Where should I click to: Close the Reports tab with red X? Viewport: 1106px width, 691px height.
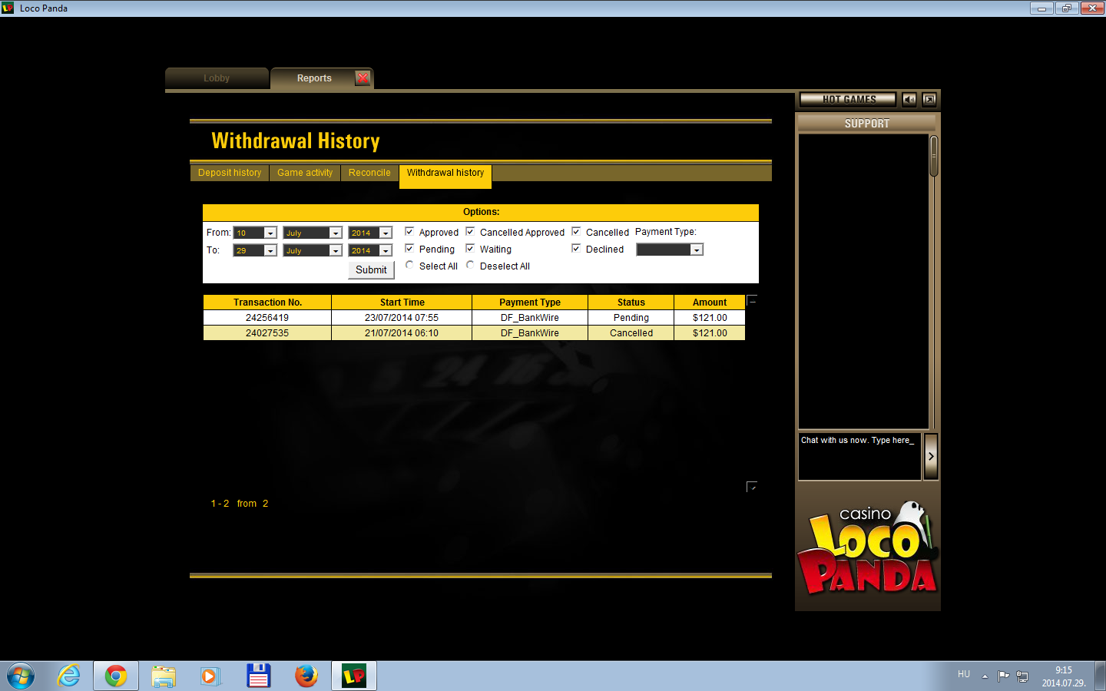click(x=363, y=78)
